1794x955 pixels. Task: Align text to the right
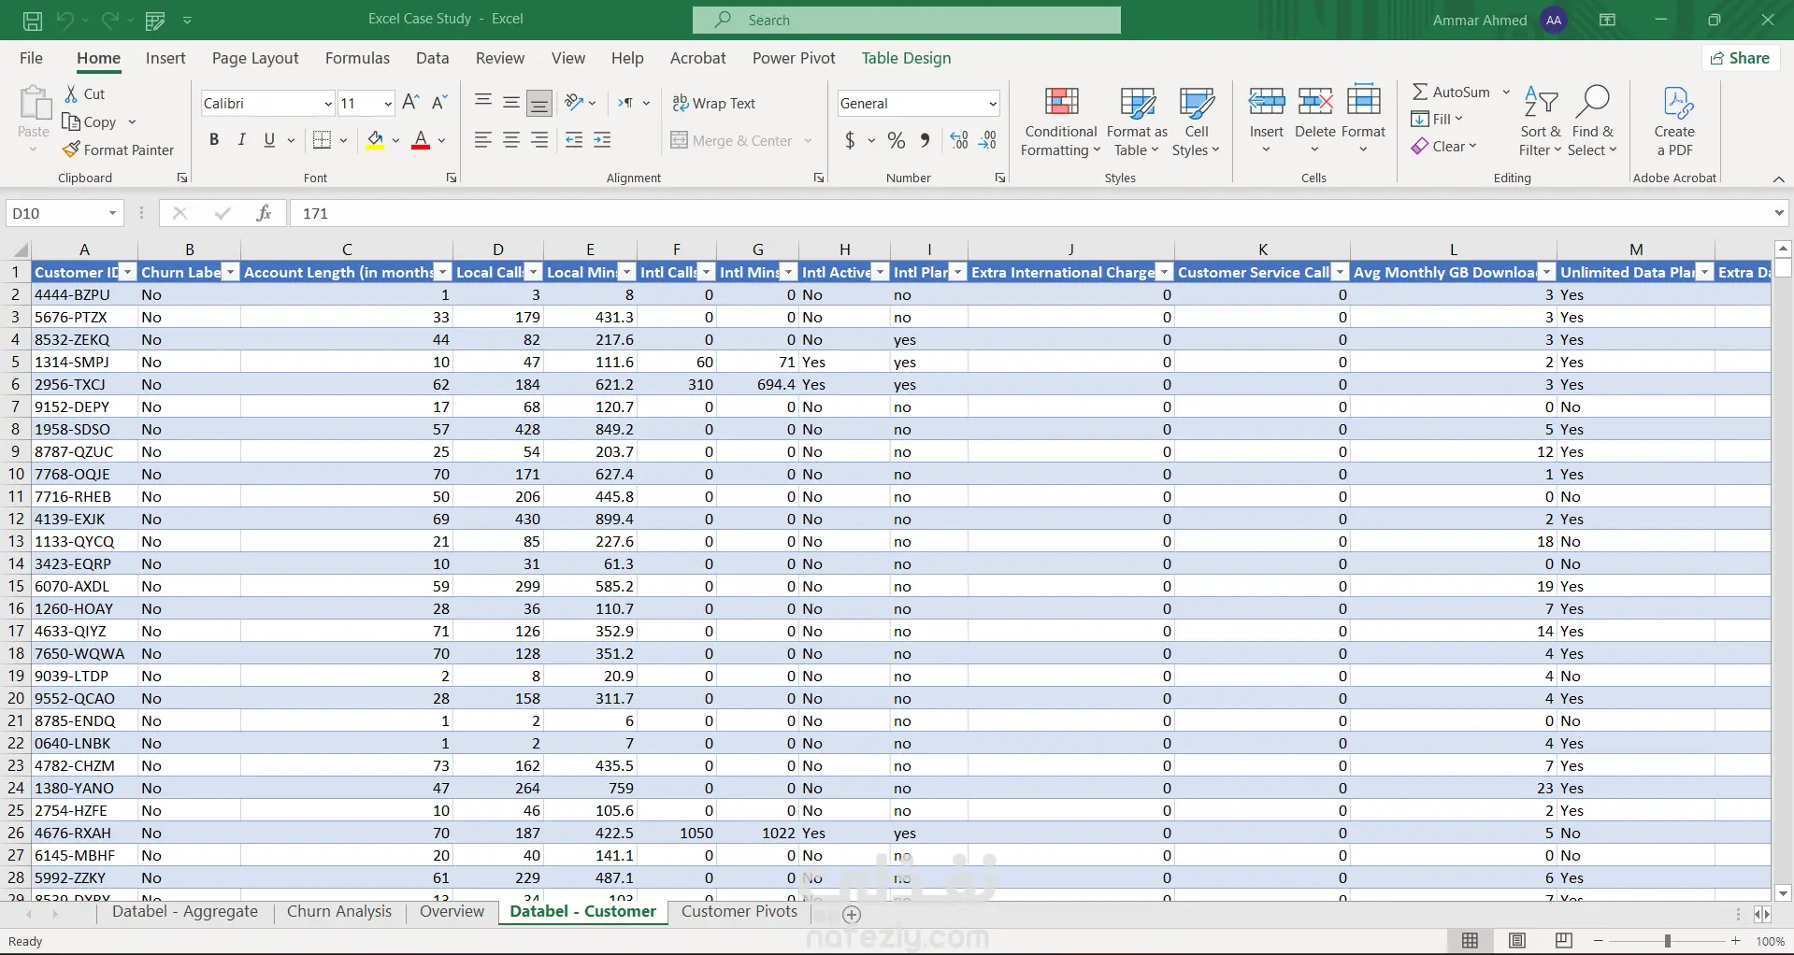coord(539,140)
